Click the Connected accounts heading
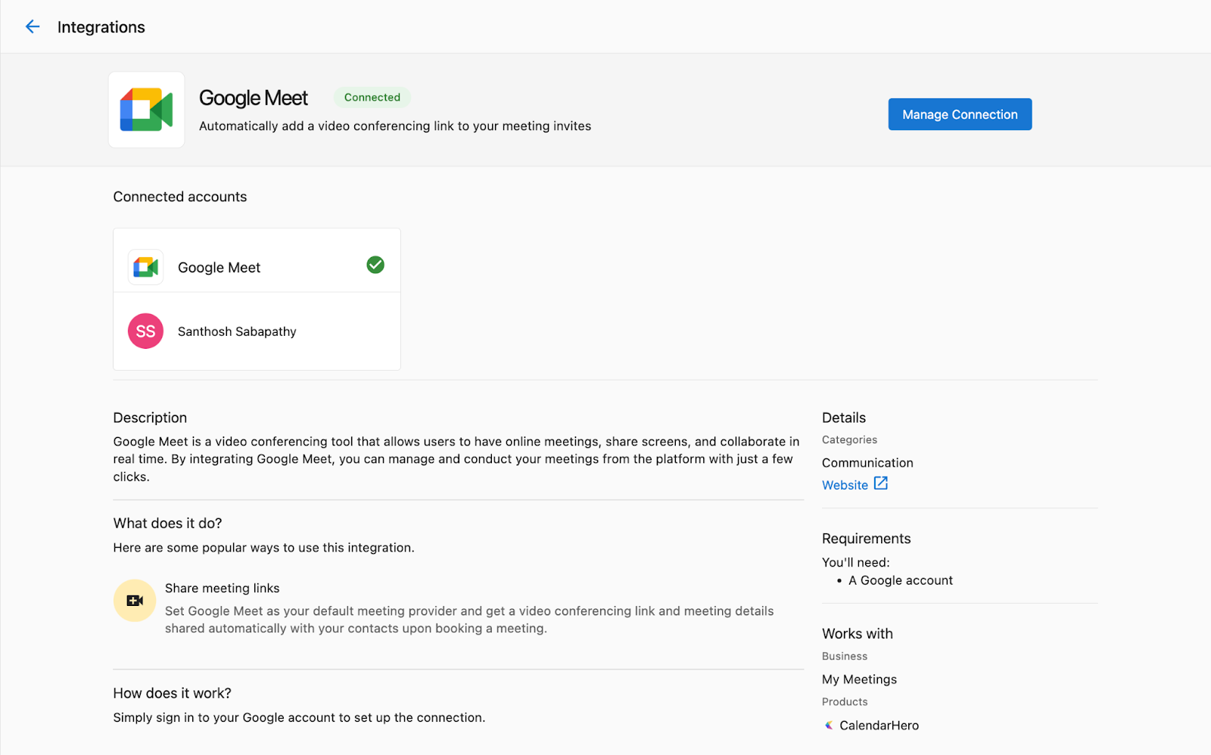This screenshot has height=755, width=1211. [180, 197]
